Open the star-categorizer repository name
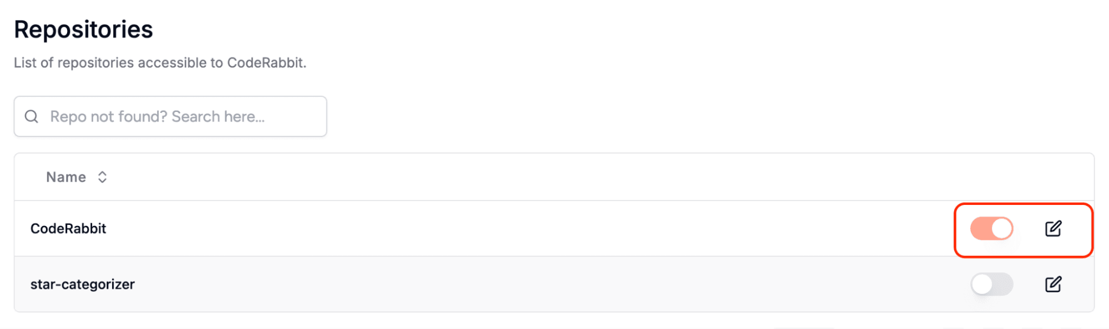The image size is (1109, 329). 83,285
